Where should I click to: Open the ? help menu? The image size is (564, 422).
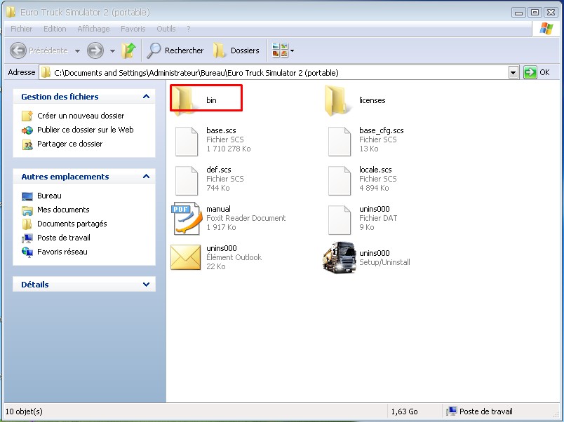(189, 29)
